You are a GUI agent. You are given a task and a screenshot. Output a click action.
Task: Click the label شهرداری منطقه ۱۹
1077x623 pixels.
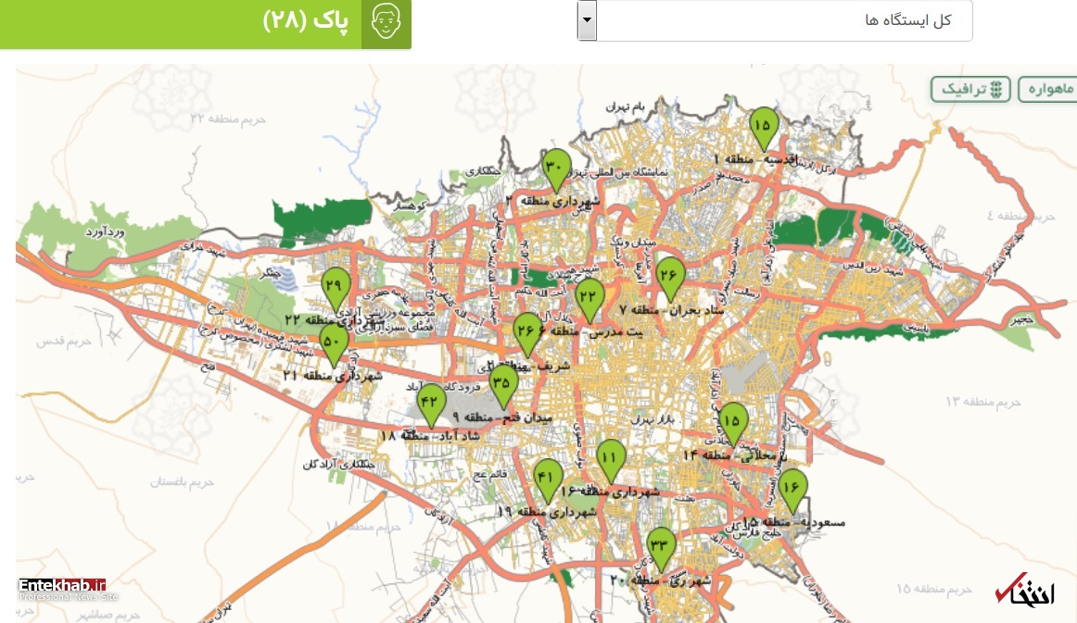[547, 511]
